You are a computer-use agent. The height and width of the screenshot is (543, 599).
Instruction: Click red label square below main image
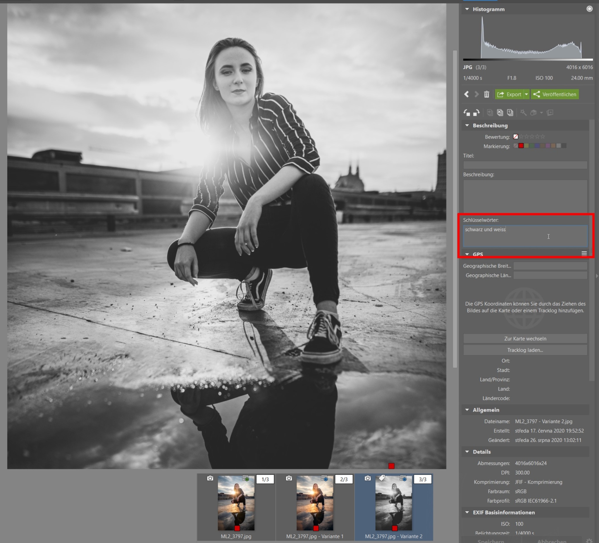[x=391, y=466]
